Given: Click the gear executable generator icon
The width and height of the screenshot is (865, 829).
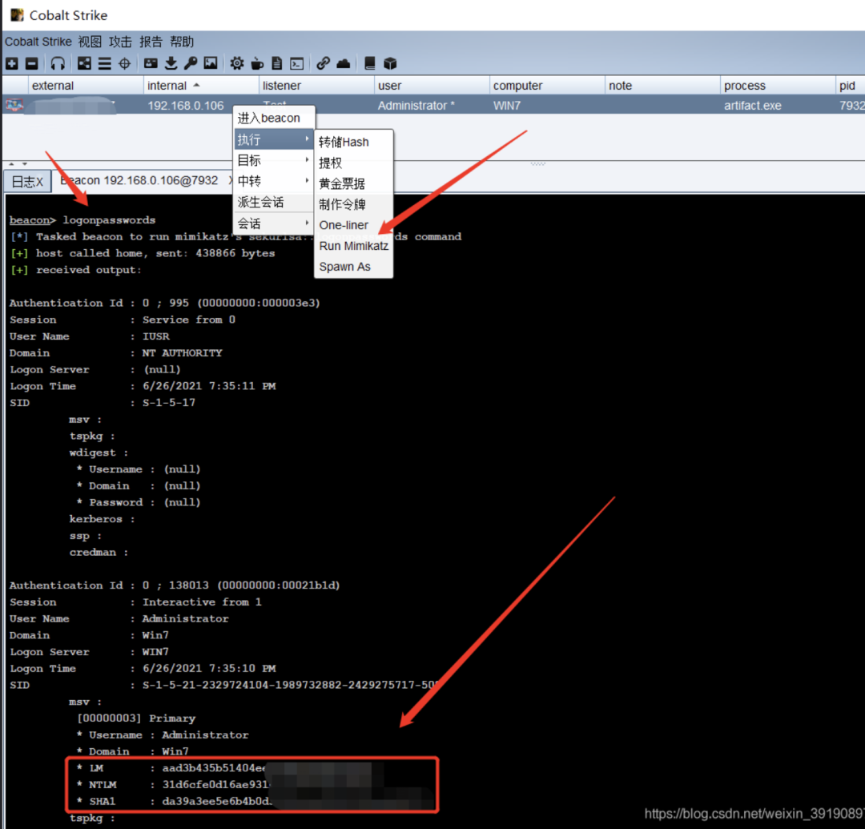Looking at the screenshot, I should [x=237, y=63].
